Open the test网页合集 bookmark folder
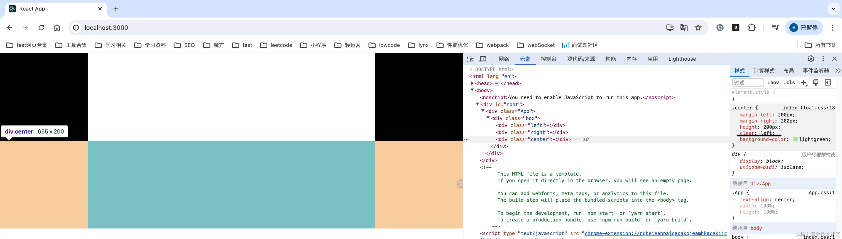The width and height of the screenshot is (842, 239). [27, 45]
